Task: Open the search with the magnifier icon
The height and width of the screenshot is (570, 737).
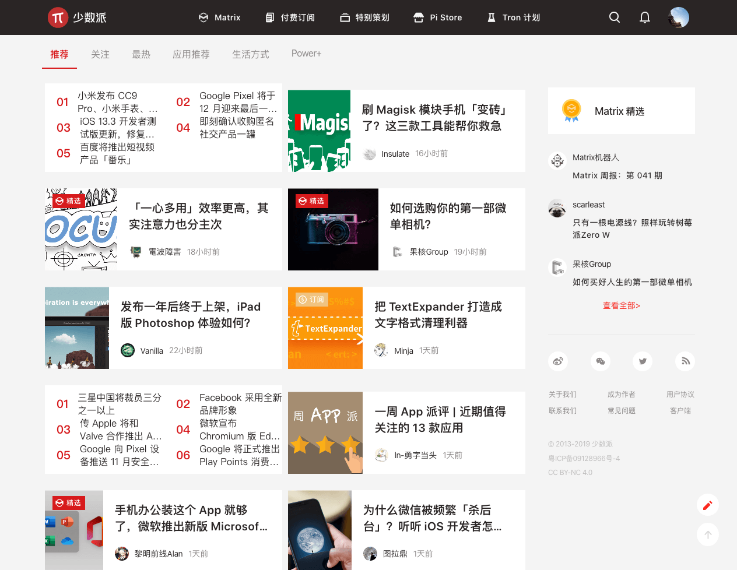Action: (x=615, y=17)
